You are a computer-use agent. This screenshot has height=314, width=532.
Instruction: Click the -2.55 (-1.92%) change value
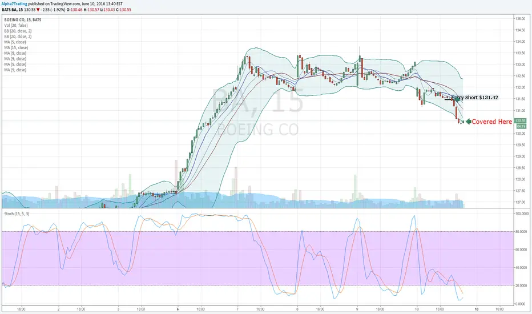[x=53, y=10]
